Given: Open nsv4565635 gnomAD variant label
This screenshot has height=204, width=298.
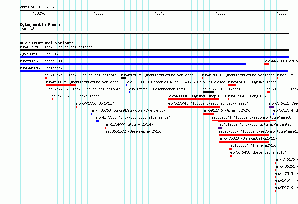Looking at the screenshot, I should pos(158,75).
